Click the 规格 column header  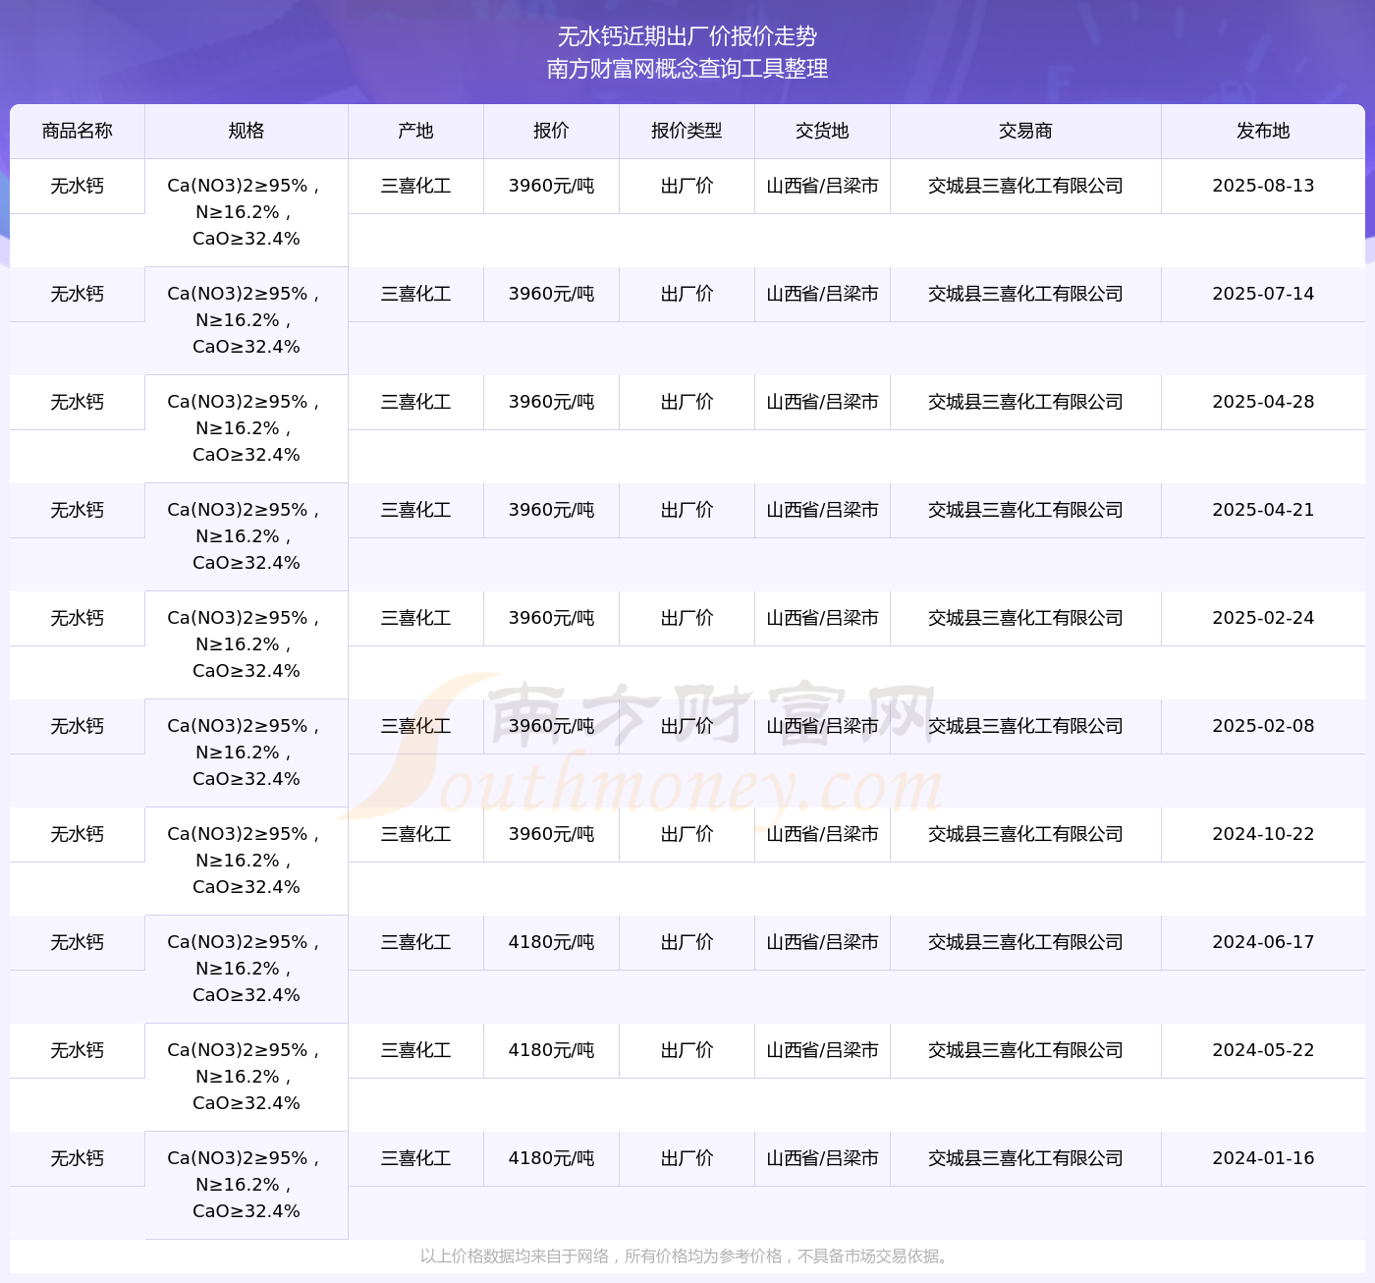247,131
